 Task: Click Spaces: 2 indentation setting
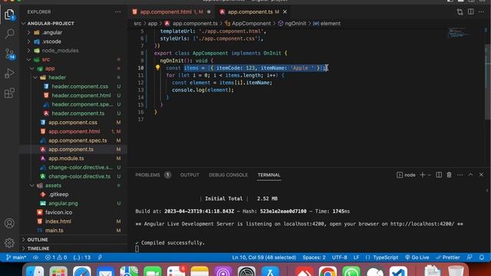pyautogui.click(x=314, y=258)
